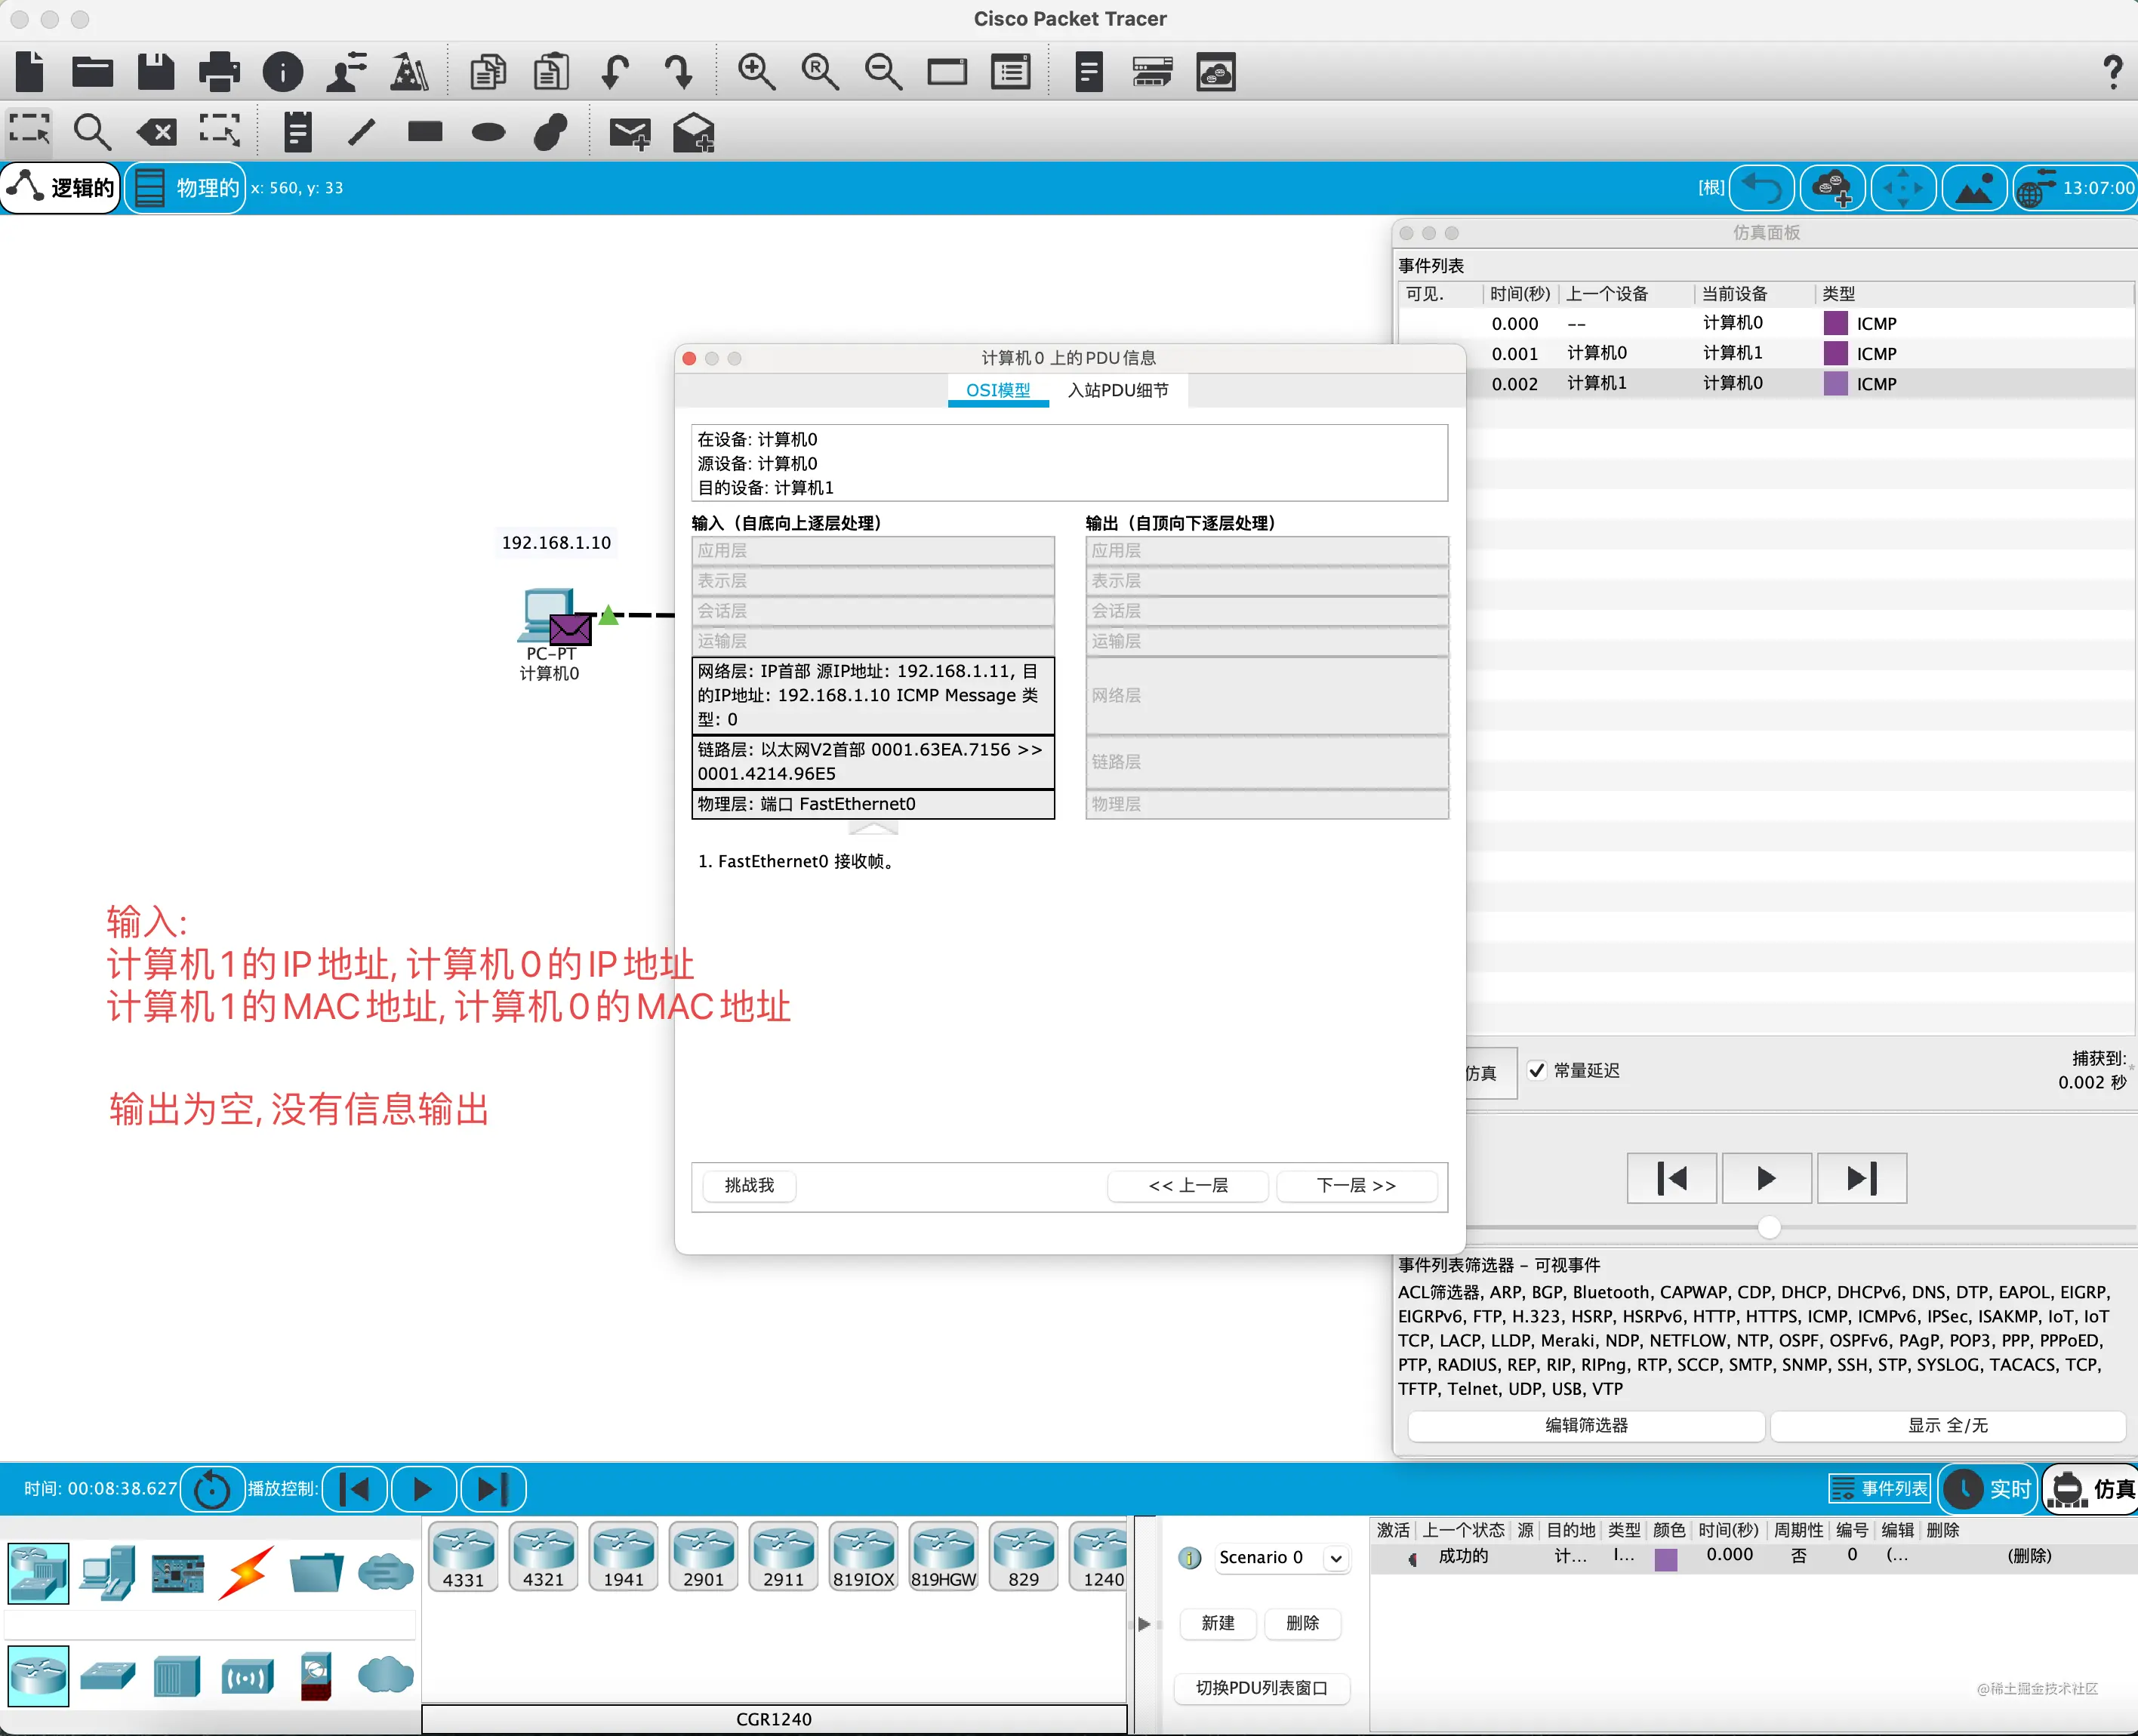Switch to 物理的 physical workspace
This screenshot has height=1736, width=2138.
(186, 188)
